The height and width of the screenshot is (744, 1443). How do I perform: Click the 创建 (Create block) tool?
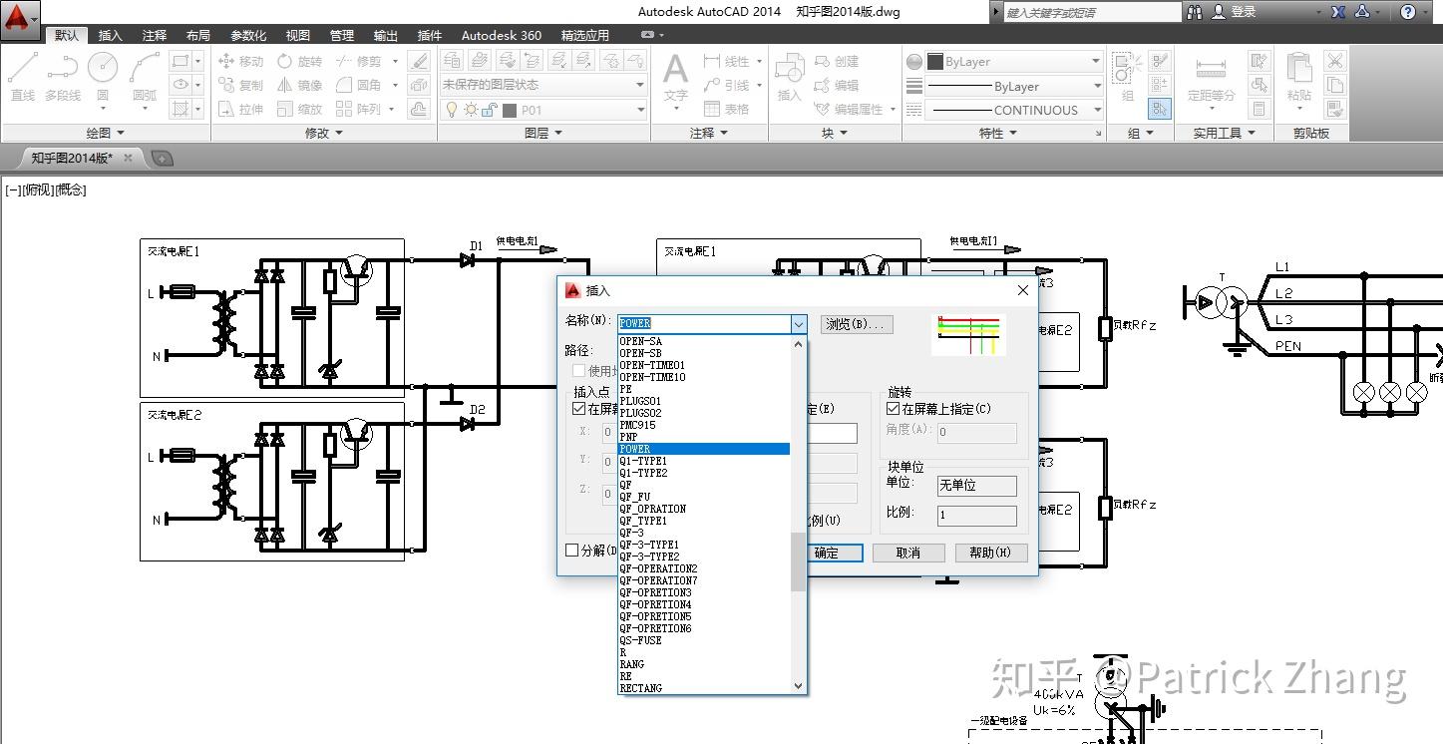[837, 61]
